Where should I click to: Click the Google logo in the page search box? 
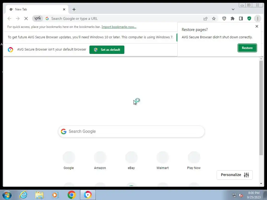coord(64,132)
